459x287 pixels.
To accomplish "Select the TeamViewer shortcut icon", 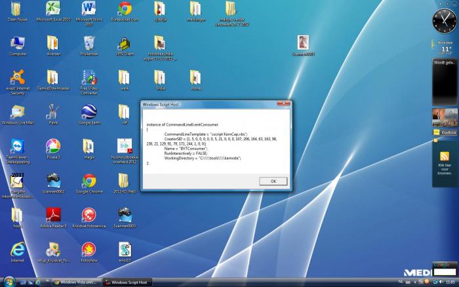I will pyautogui.click(x=18, y=146).
